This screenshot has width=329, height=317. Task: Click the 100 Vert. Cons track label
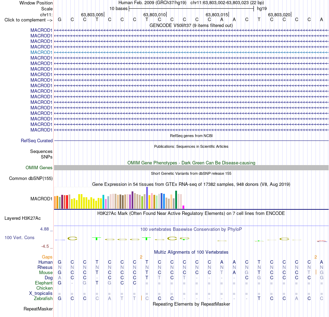coord(19,237)
